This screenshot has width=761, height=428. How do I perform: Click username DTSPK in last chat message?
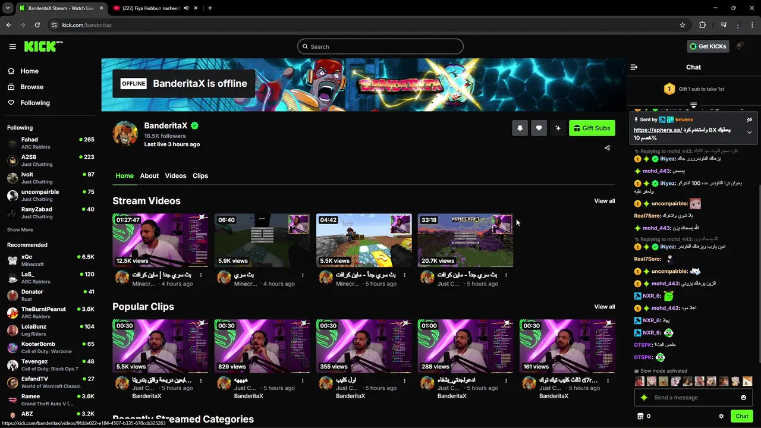tap(643, 357)
